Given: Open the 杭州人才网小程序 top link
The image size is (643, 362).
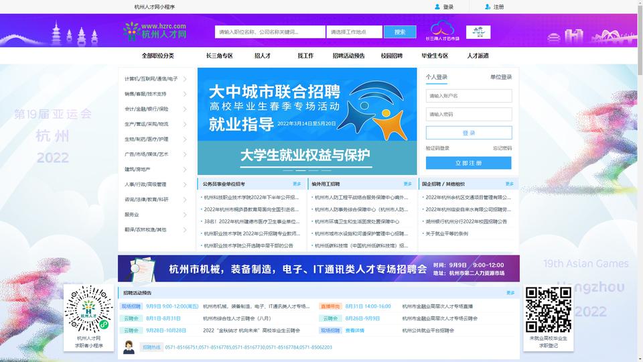Looking at the screenshot, I should (x=155, y=7).
